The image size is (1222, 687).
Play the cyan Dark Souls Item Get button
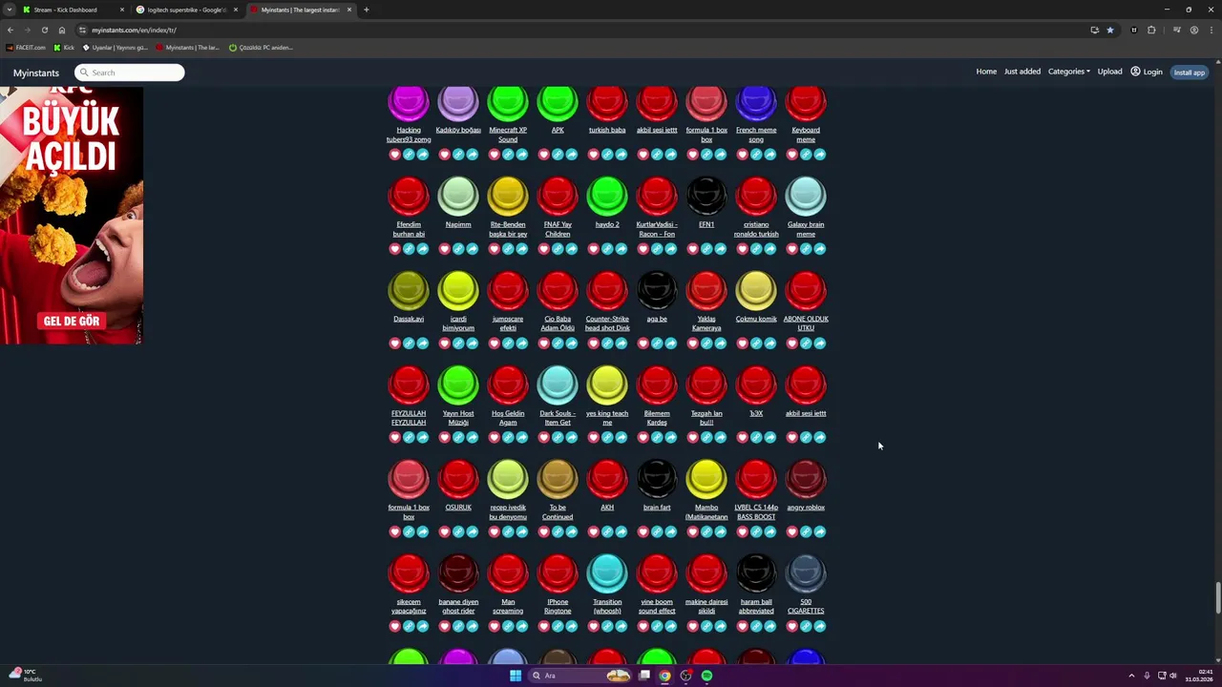pyautogui.click(x=558, y=385)
